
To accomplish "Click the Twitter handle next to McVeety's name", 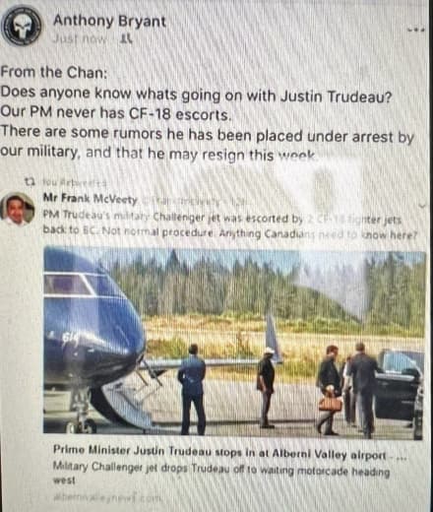I will tap(191, 200).
